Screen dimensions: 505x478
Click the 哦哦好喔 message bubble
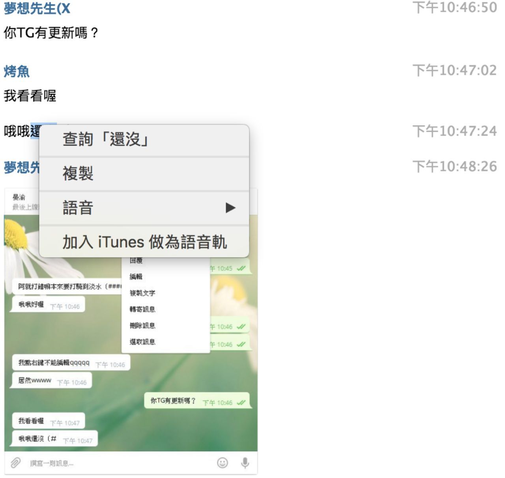49,305
